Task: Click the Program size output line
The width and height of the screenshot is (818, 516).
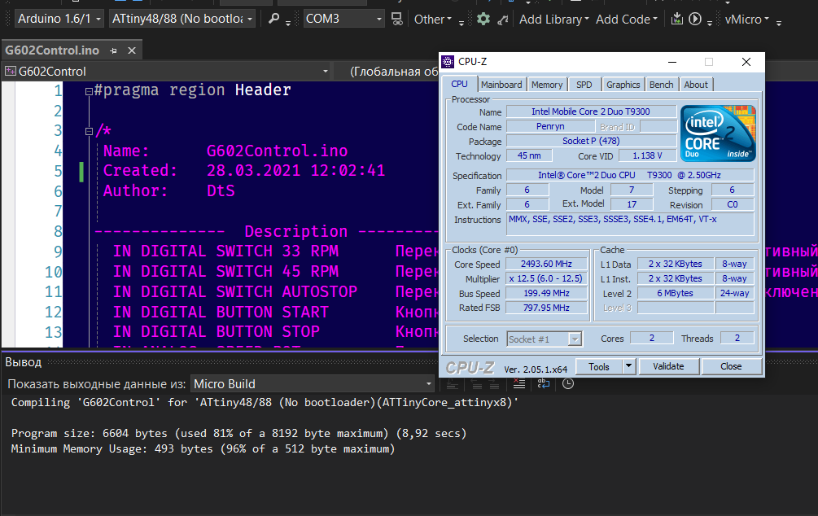Action: click(238, 434)
